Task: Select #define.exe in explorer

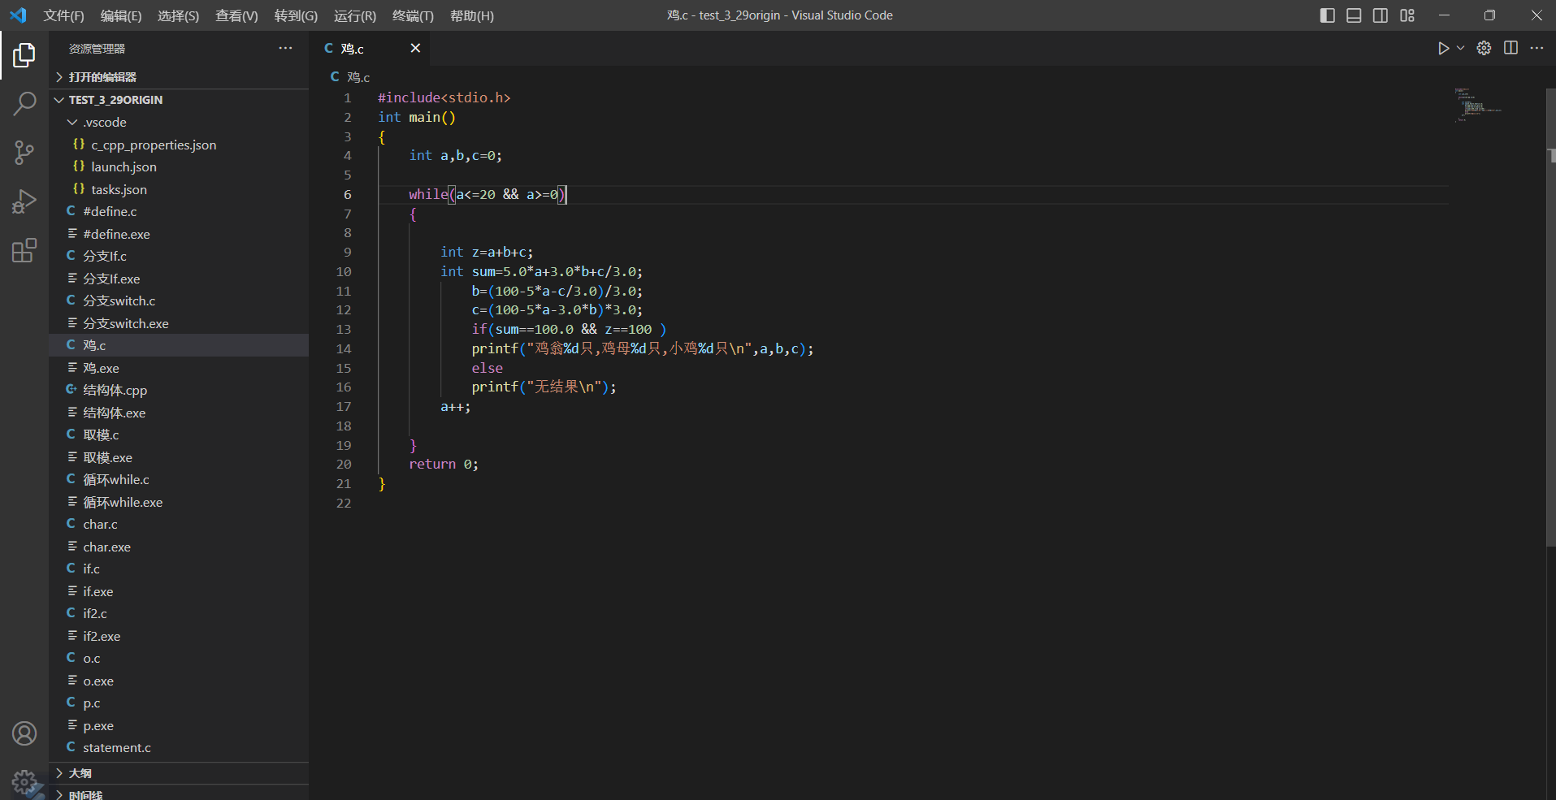Action: (x=179, y=234)
